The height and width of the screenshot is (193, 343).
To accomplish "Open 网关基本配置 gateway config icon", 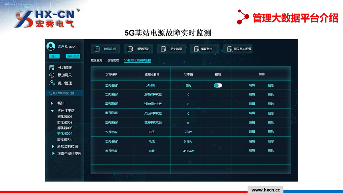I will (x=230, y=49).
